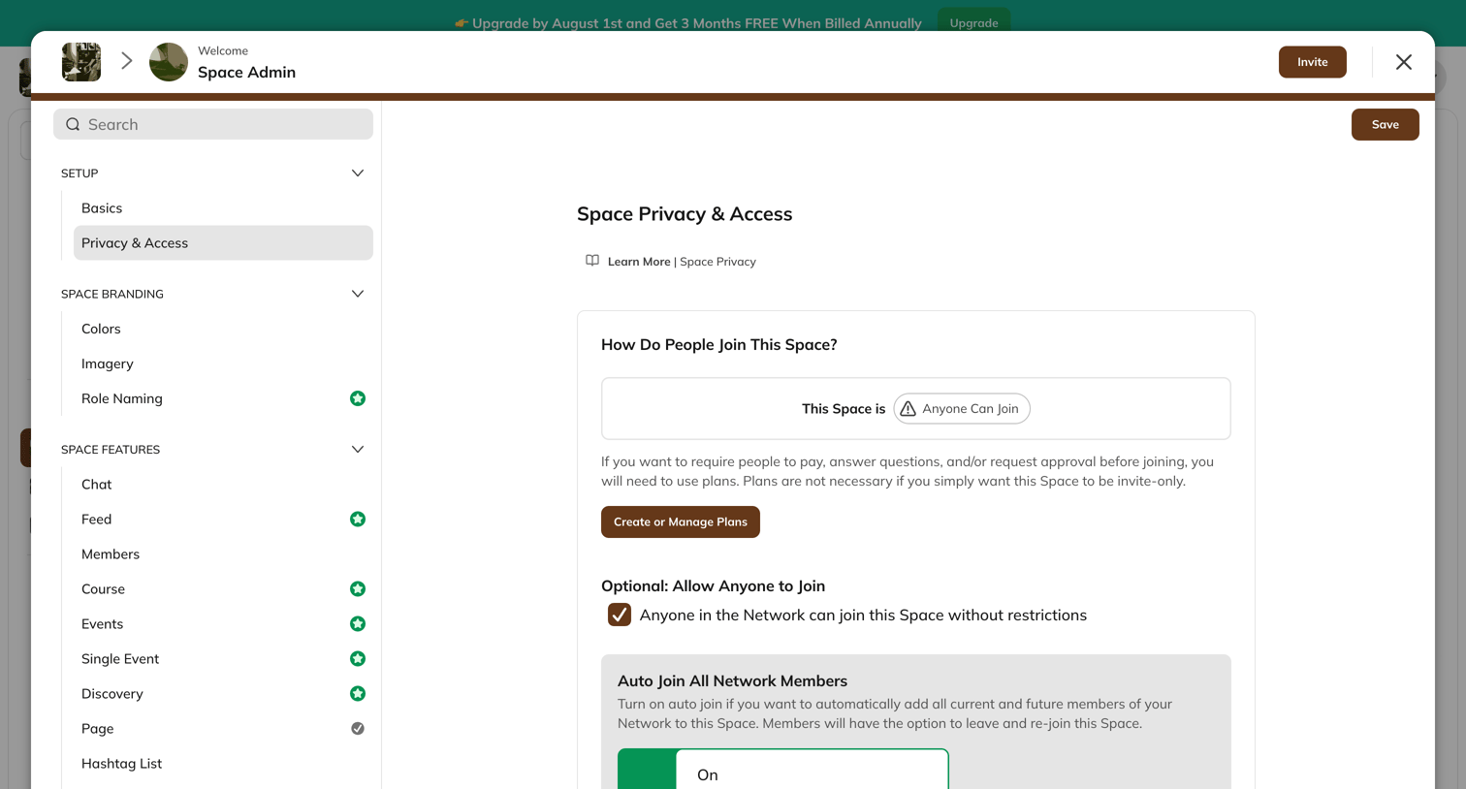
Task: Toggle the Auto Join On switch
Action: pos(782,771)
